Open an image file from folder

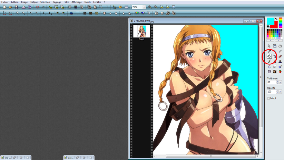coord(10,7)
